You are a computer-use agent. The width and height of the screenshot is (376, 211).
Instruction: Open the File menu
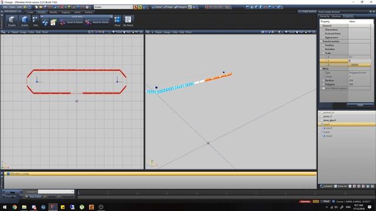pos(5,7)
